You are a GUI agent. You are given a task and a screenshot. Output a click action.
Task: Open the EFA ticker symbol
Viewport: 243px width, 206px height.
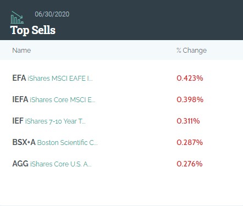click(19, 78)
